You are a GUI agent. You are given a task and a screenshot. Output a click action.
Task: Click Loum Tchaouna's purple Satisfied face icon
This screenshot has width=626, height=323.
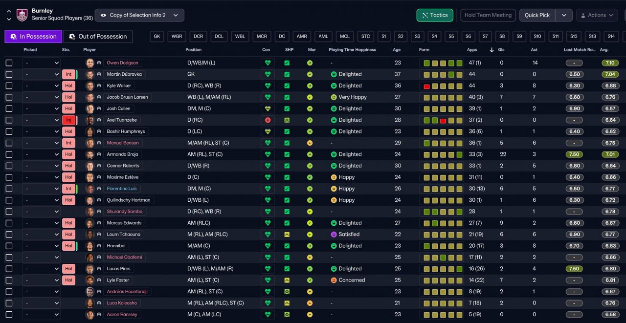pyautogui.click(x=334, y=235)
